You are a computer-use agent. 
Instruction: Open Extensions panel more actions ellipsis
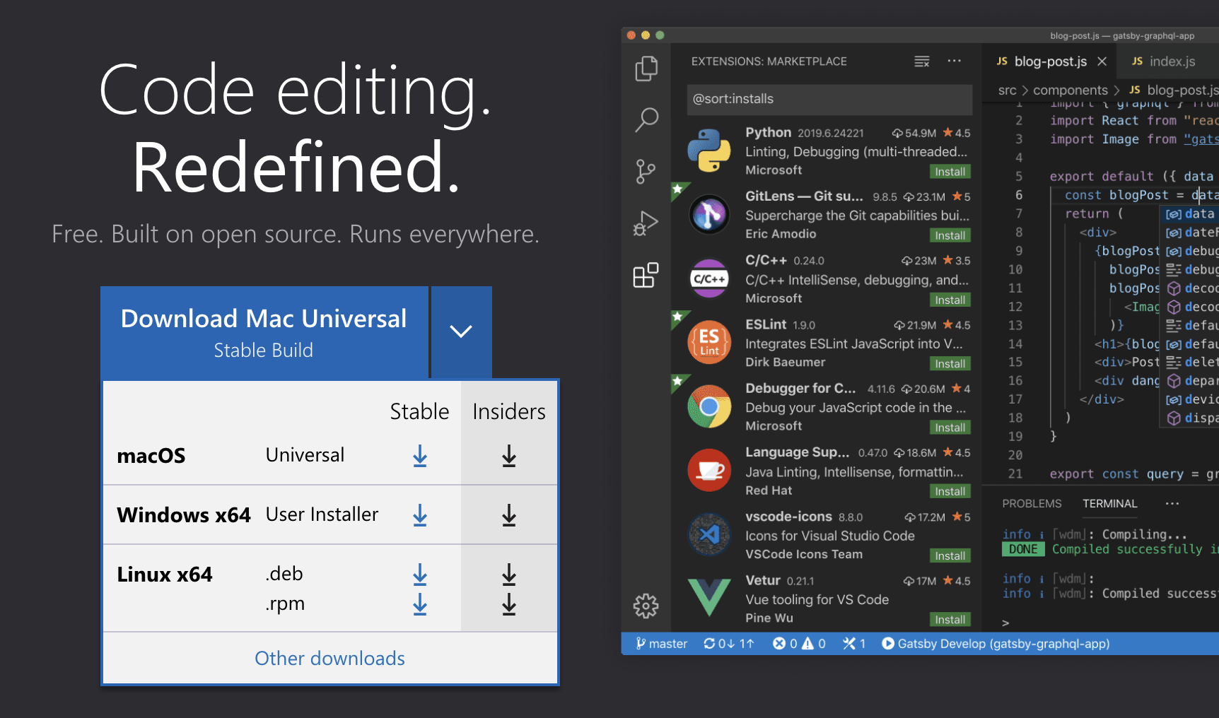point(955,61)
